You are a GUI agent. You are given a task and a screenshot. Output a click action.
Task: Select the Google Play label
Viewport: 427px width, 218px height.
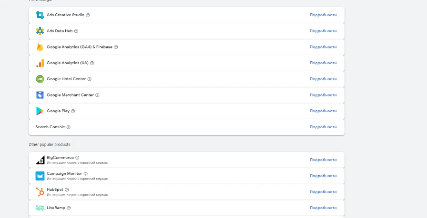coord(58,111)
